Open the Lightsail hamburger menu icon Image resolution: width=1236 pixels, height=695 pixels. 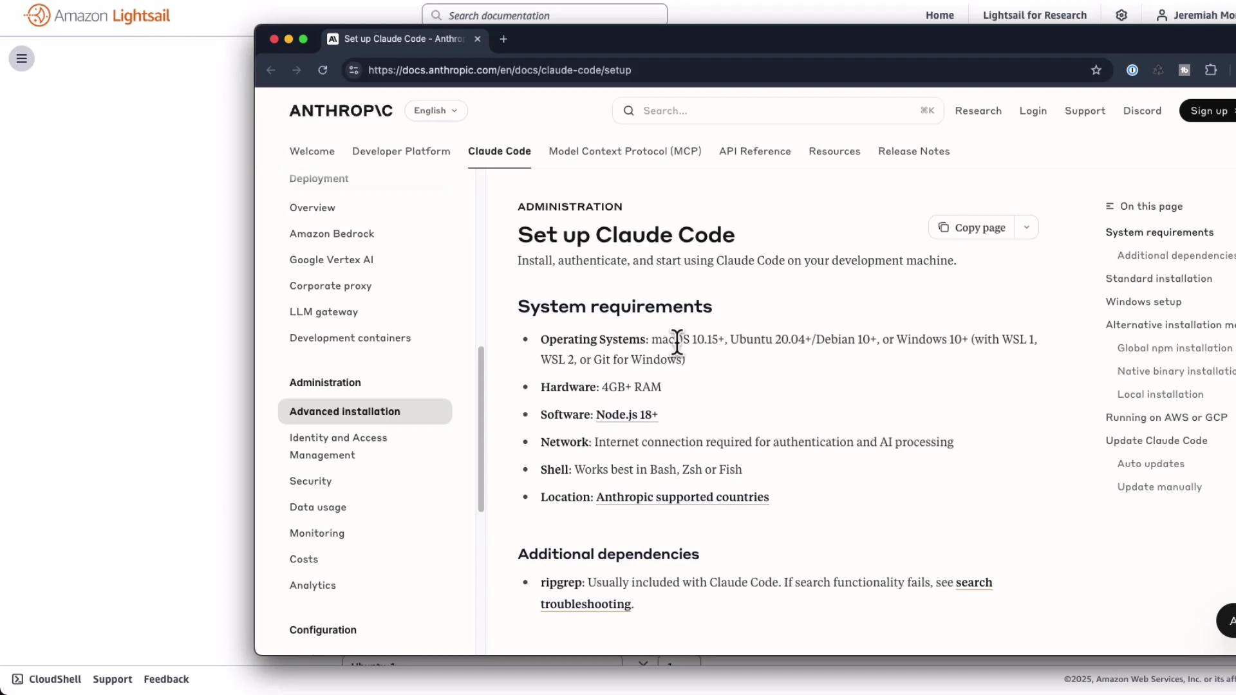(21, 59)
